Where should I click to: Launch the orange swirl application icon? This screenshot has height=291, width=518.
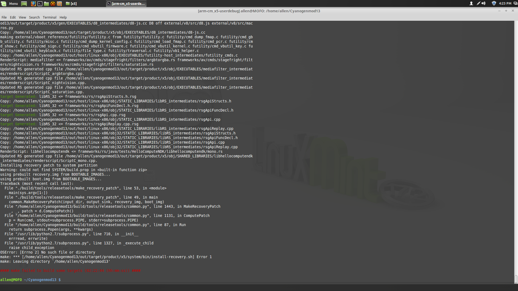[59, 4]
